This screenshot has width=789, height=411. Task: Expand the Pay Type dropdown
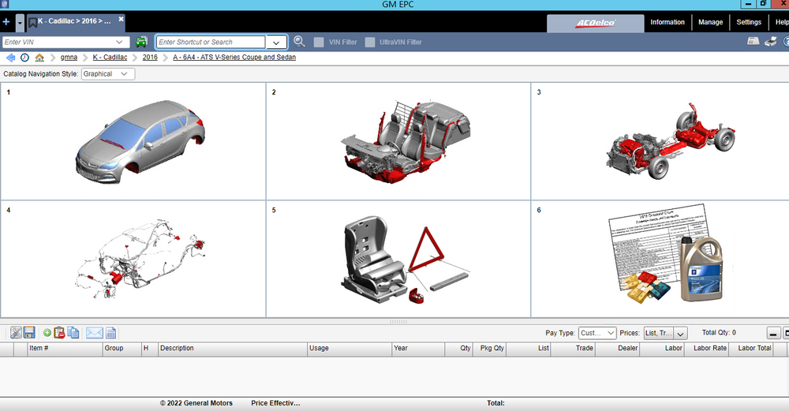pos(597,334)
